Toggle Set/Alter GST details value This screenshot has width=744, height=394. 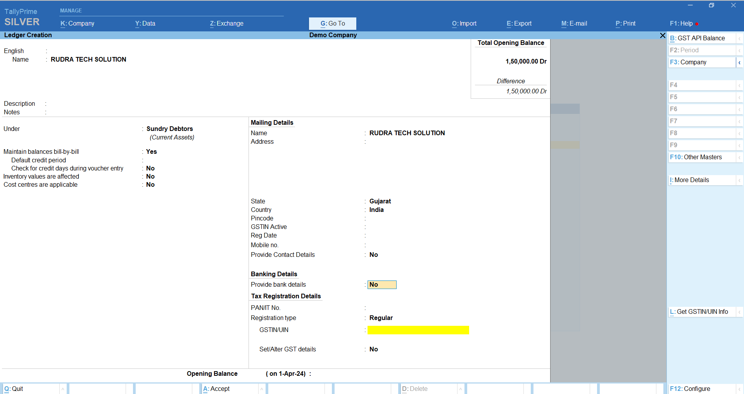373,349
